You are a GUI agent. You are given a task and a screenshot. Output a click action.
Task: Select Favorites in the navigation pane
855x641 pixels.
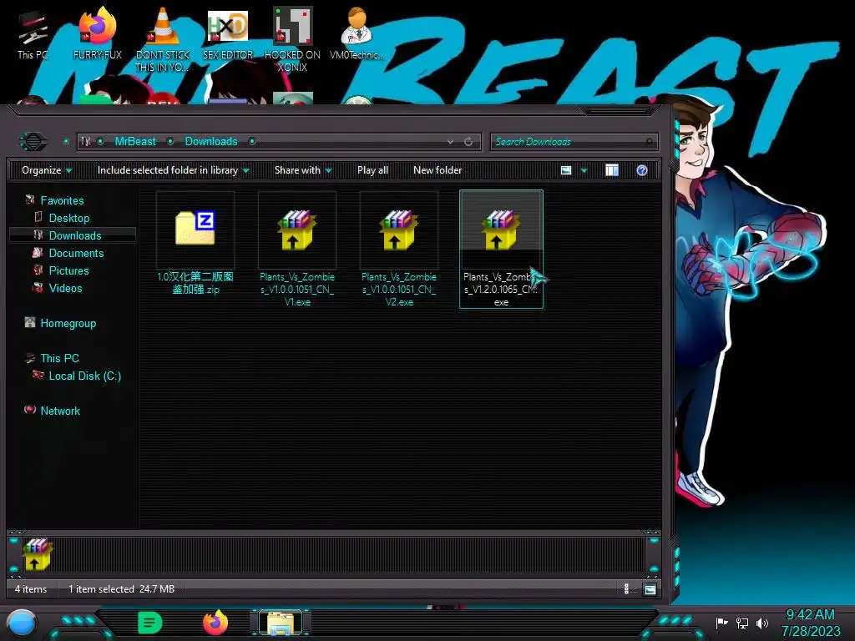(x=62, y=200)
